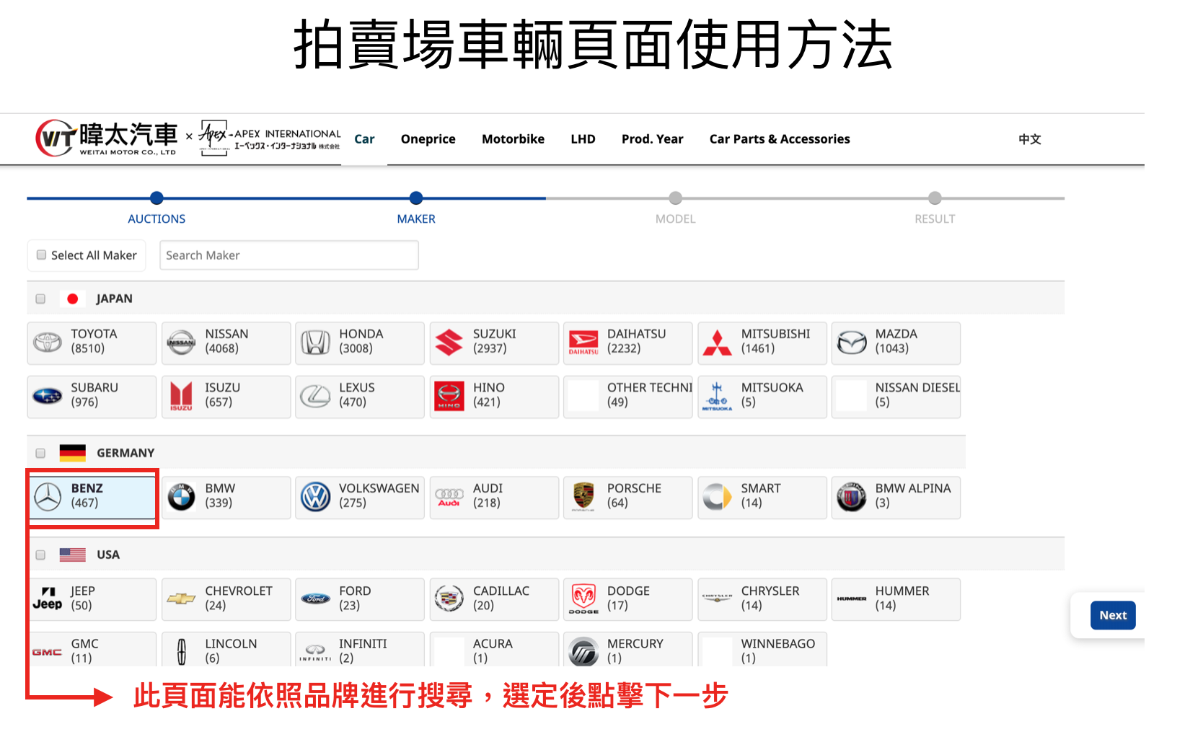Select the Mitsubishi diamond logo
The width and height of the screenshot is (1203, 737).
(718, 343)
